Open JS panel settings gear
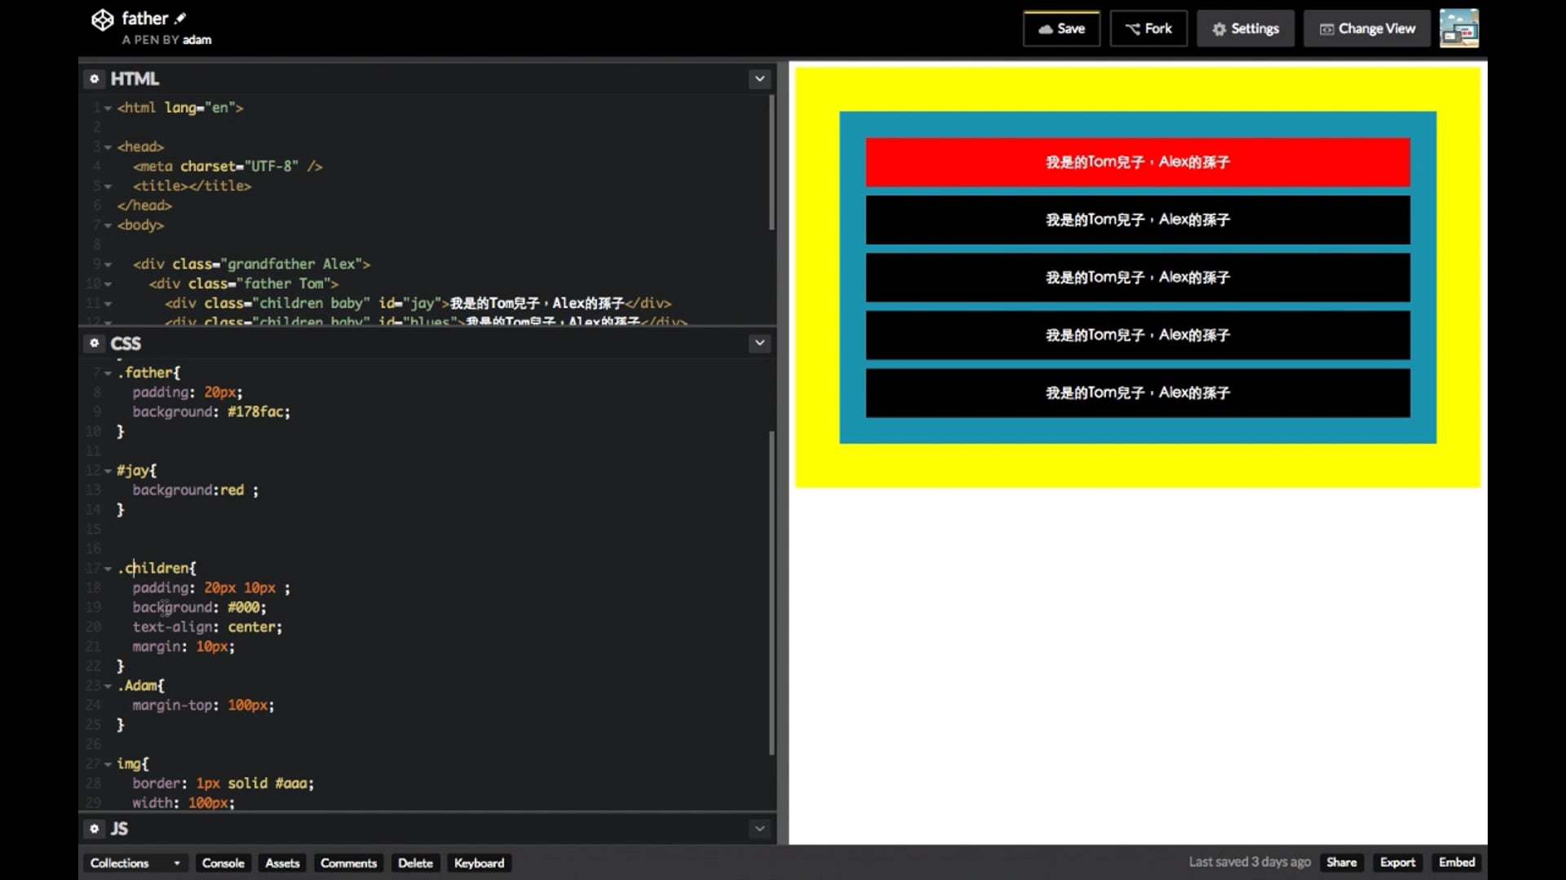The width and height of the screenshot is (1566, 880). click(95, 829)
